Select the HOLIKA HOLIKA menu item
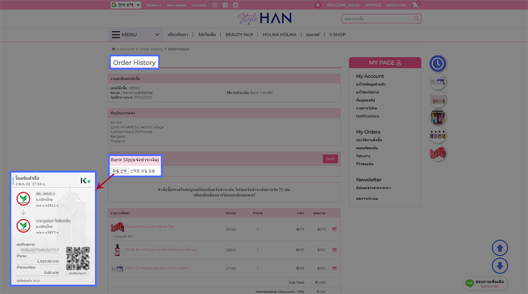 click(279, 35)
